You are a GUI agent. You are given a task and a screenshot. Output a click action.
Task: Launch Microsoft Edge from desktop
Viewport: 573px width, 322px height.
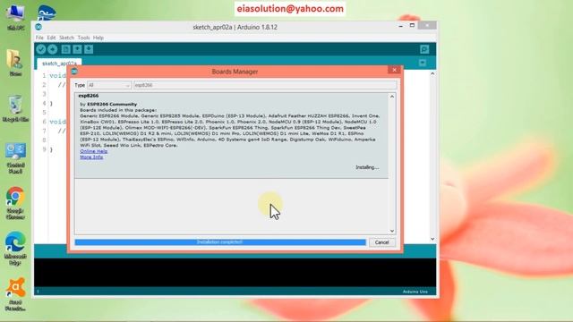[x=15, y=249]
